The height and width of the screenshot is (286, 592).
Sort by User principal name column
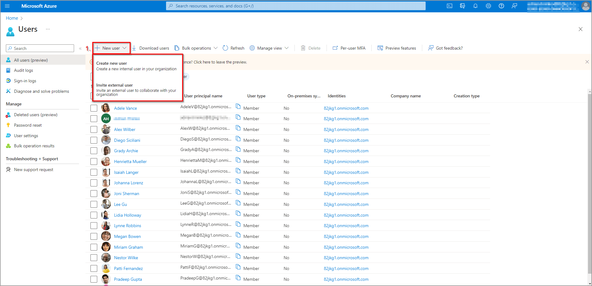coord(203,96)
